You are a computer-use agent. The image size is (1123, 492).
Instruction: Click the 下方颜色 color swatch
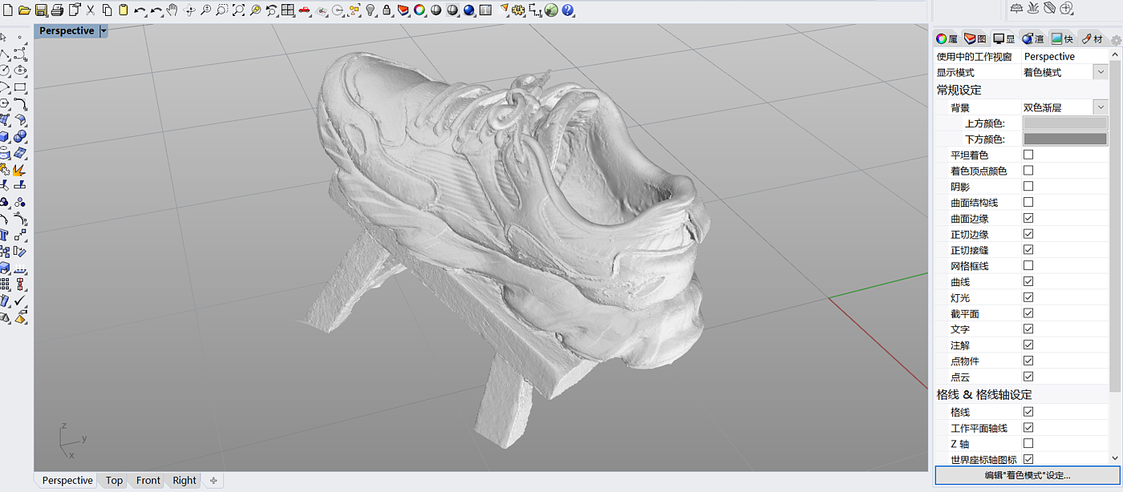point(1064,139)
